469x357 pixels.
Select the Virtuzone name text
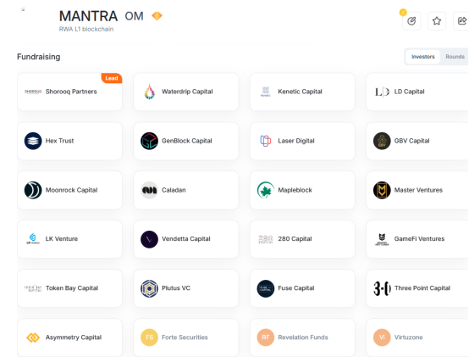(408, 337)
